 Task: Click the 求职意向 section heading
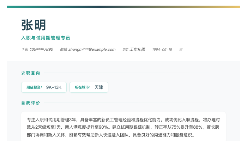31,73
